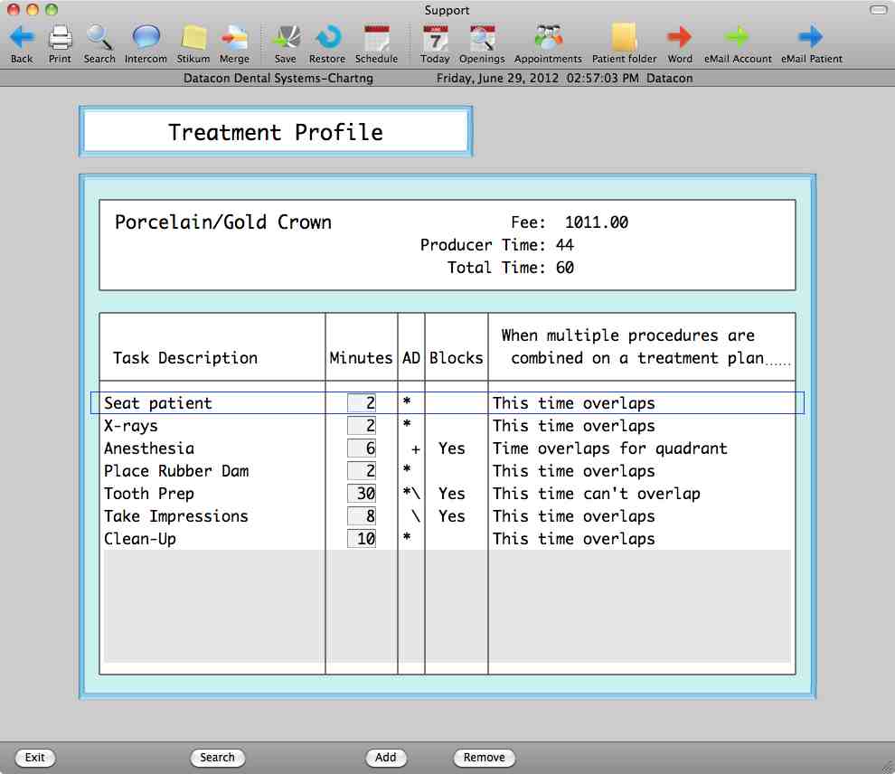
Task: Click the Print icon
Action: tap(60, 37)
